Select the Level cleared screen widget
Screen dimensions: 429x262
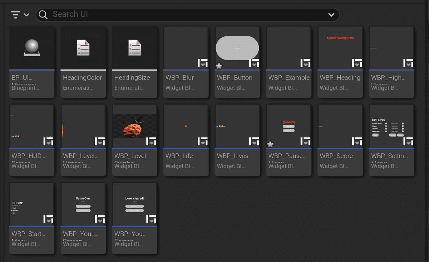135,205
